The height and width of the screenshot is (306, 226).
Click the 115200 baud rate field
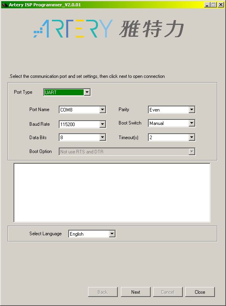click(x=79, y=124)
